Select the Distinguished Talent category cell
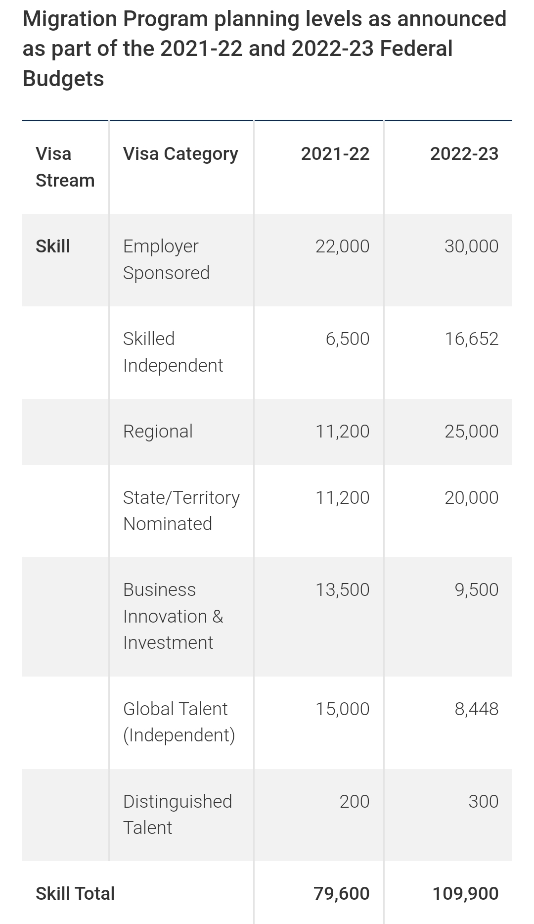The height and width of the screenshot is (924, 534). 178,814
